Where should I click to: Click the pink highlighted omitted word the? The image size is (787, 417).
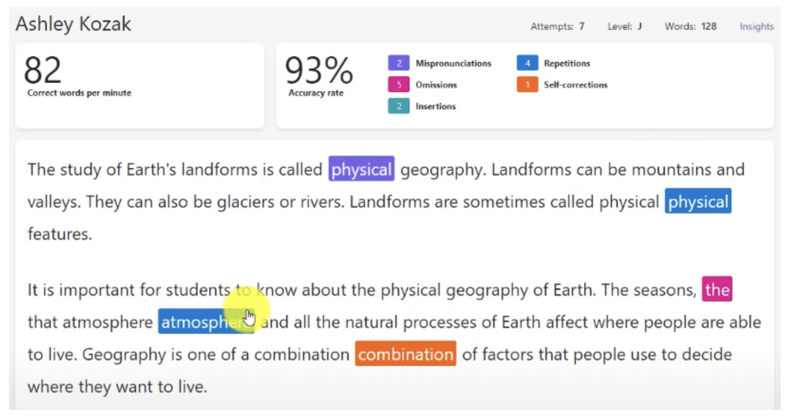tap(716, 289)
